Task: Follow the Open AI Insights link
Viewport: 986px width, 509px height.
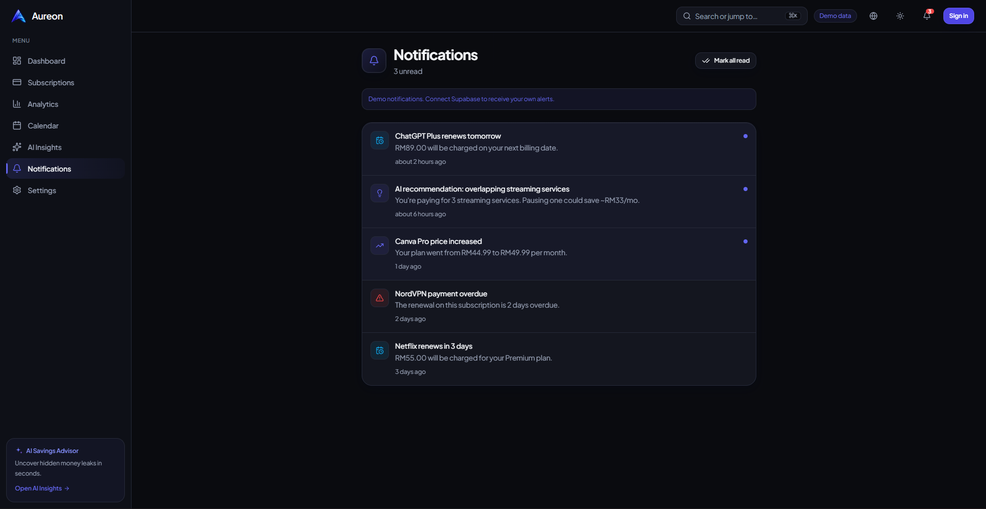Action: pos(42,488)
